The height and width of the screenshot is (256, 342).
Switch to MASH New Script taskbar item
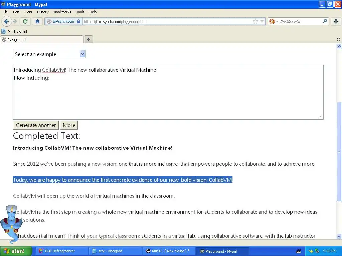point(168,251)
